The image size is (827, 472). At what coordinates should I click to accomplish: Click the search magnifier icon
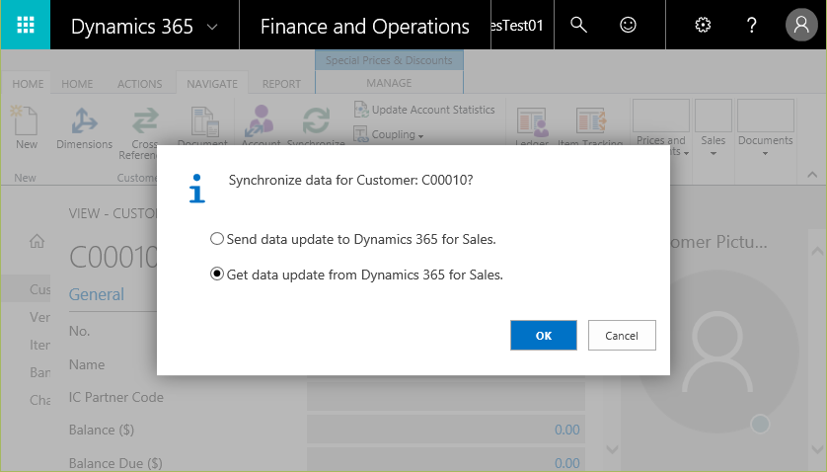578,25
